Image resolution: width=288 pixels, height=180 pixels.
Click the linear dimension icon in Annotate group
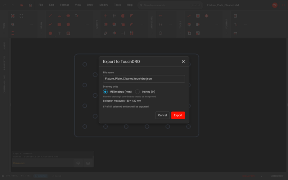click(160, 16)
